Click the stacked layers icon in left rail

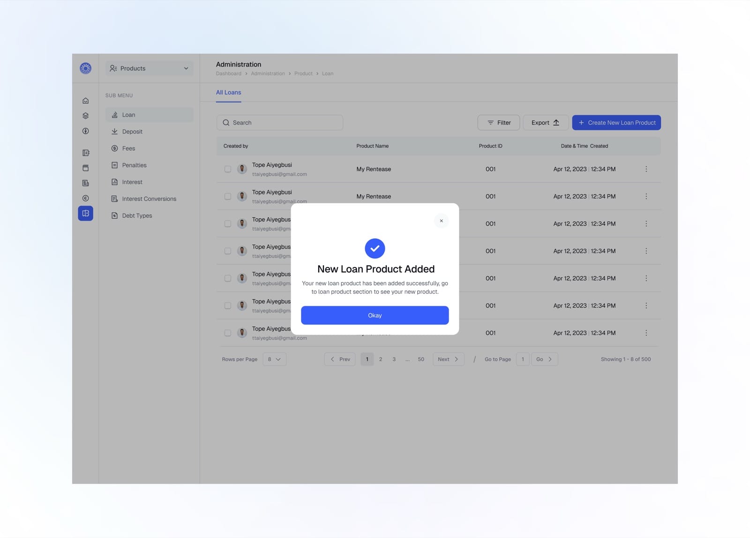click(x=85, y=116)
